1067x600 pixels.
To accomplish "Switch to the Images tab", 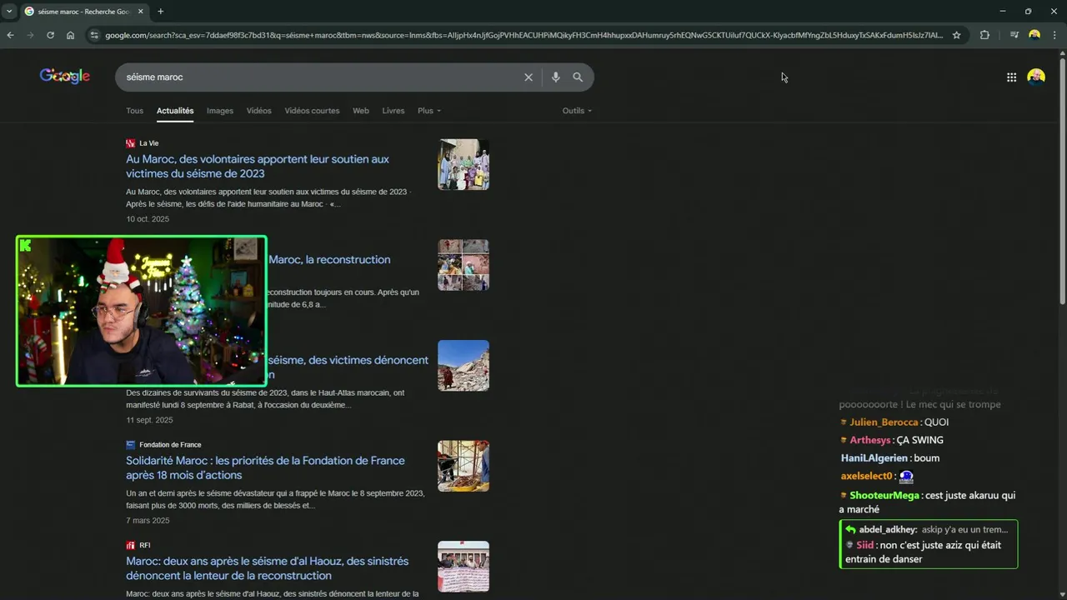I will (220, 111).
